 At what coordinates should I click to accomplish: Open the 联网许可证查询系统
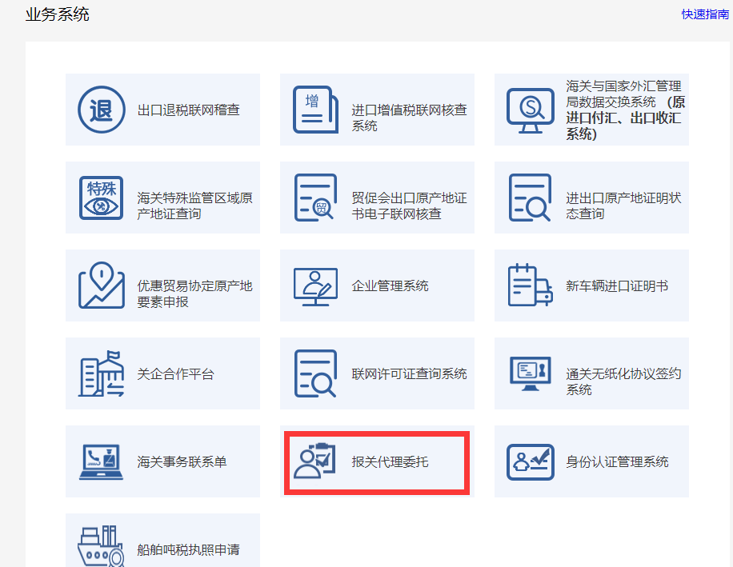[376, 373]
